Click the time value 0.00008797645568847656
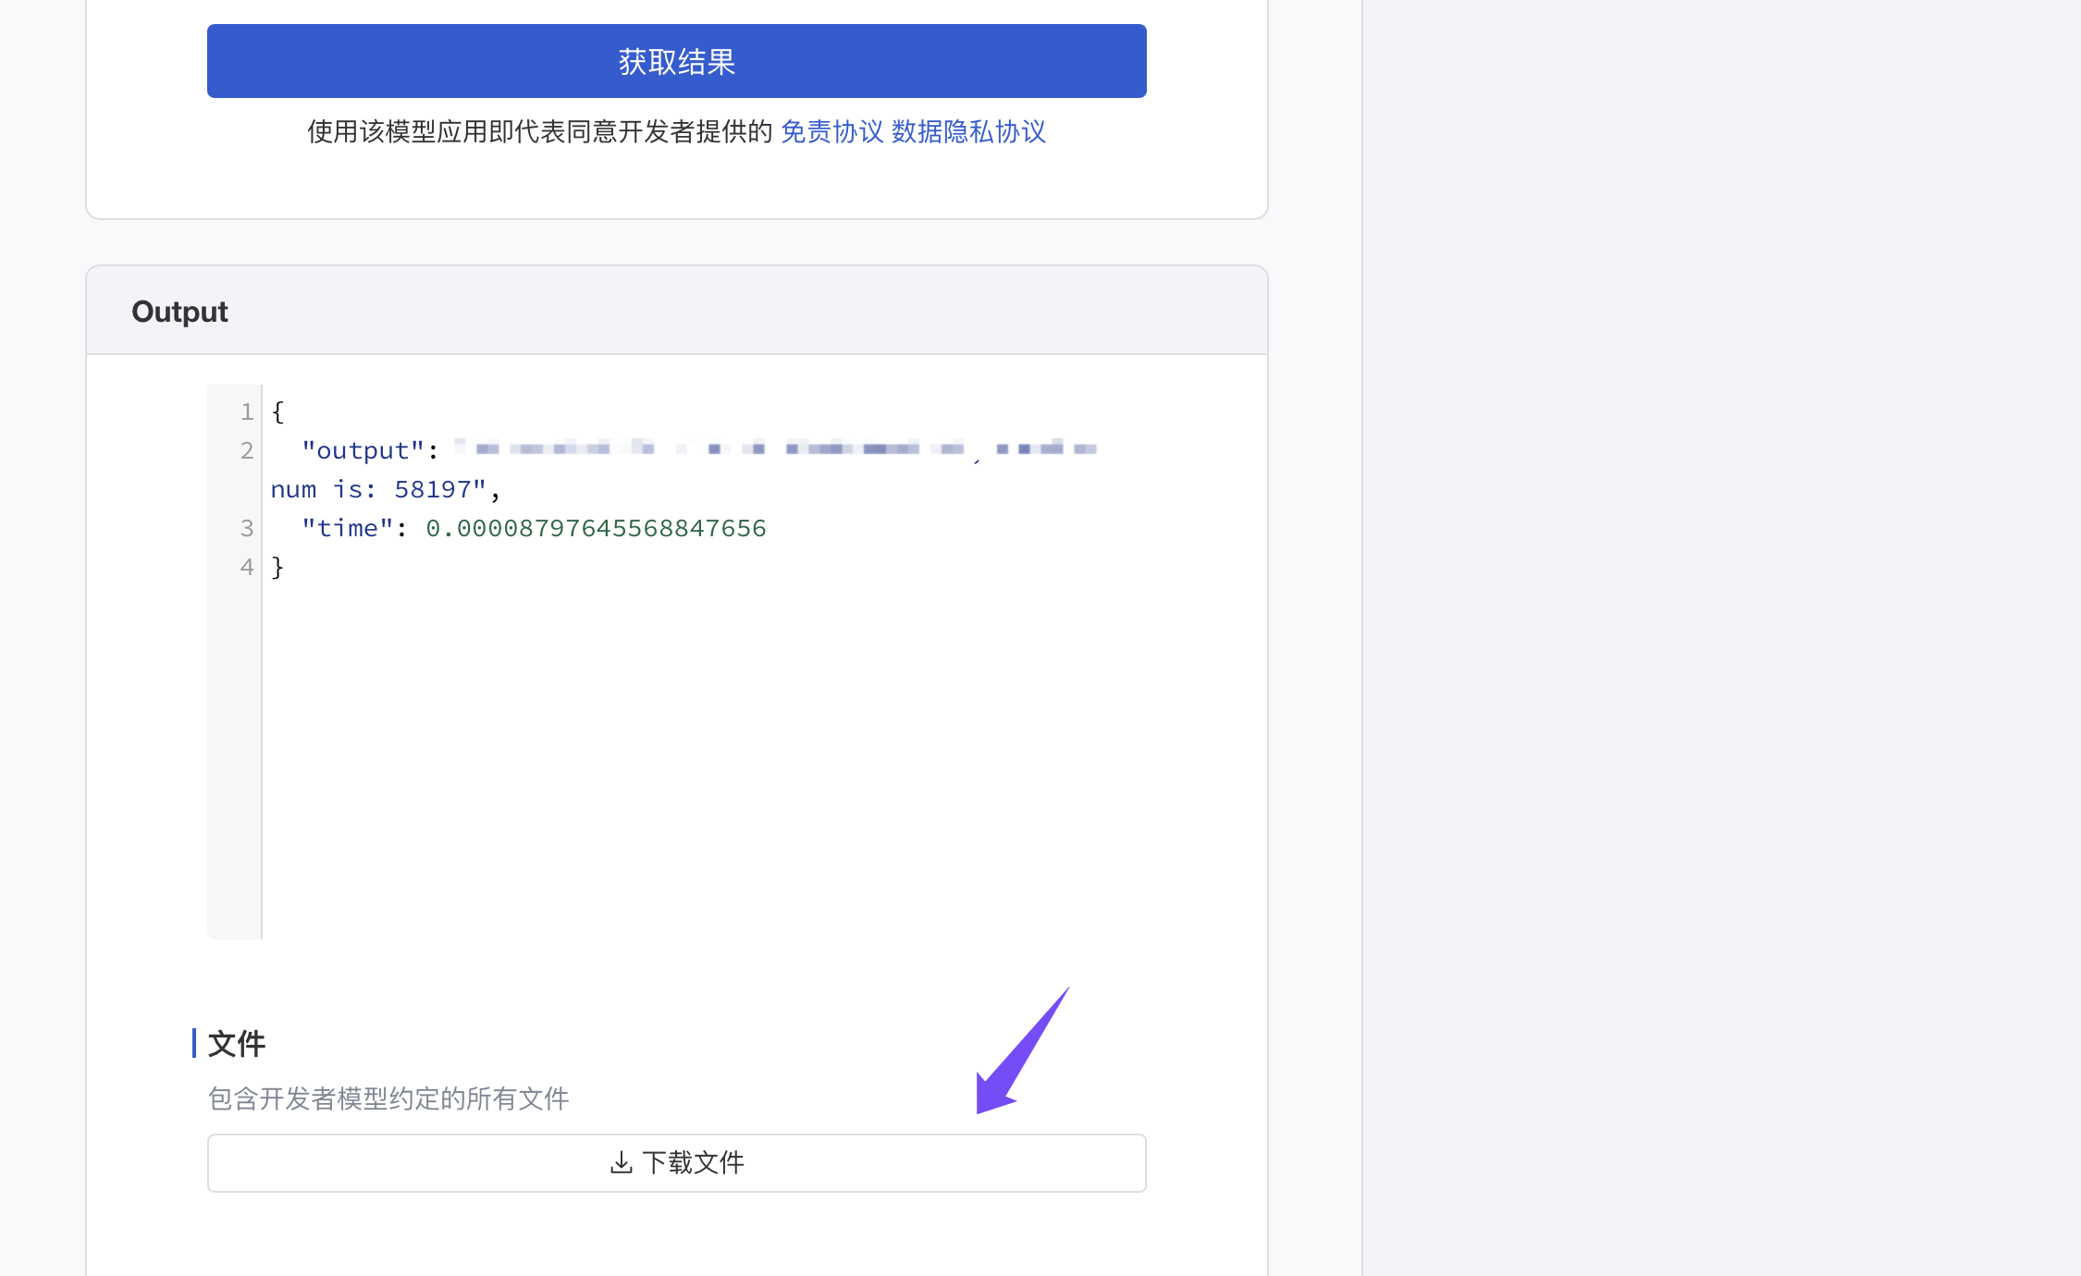This screenshot has height=1276, width=2081. coord(596,528)
